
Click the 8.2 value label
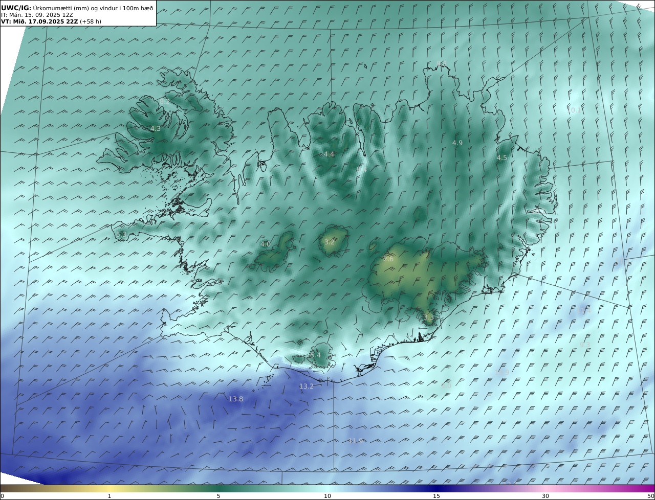point(164,102)
